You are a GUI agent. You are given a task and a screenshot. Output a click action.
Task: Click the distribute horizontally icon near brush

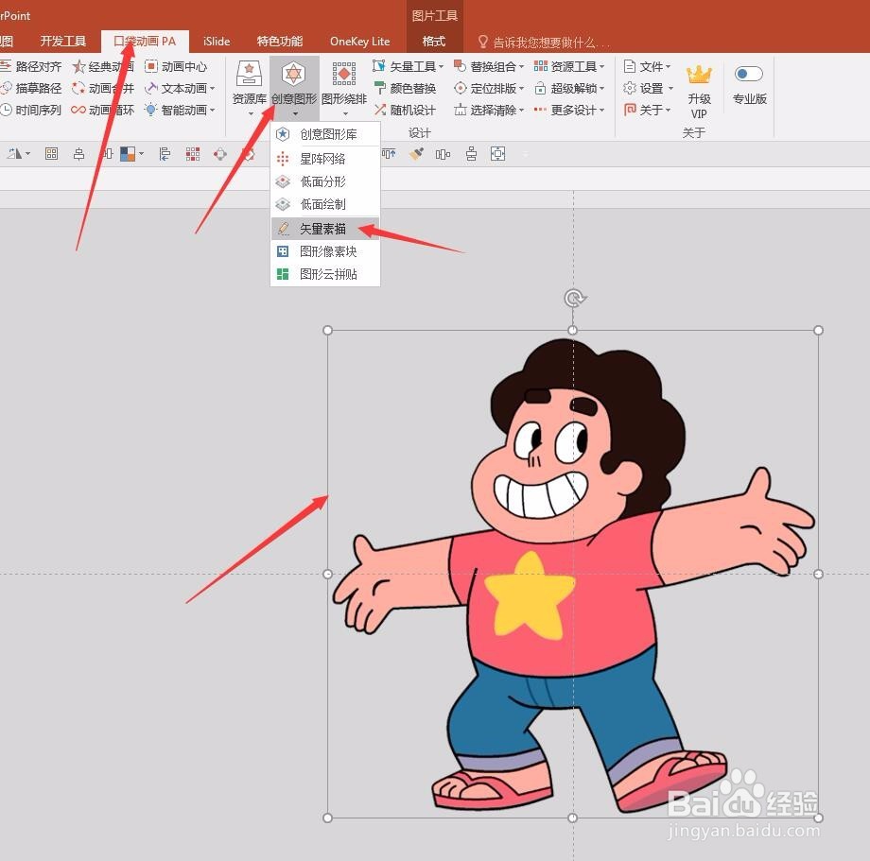pyautogui.click(x=443, y=154)
